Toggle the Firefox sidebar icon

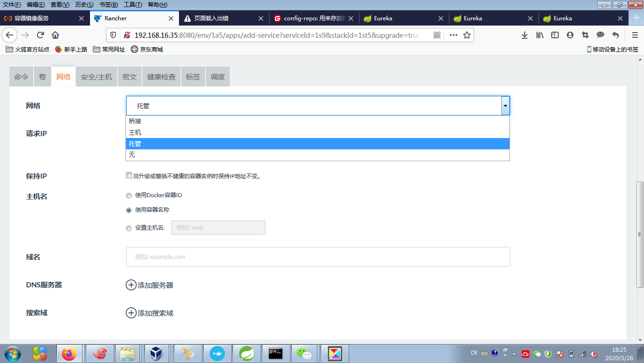pyautogui.click(x=555, y=35)
